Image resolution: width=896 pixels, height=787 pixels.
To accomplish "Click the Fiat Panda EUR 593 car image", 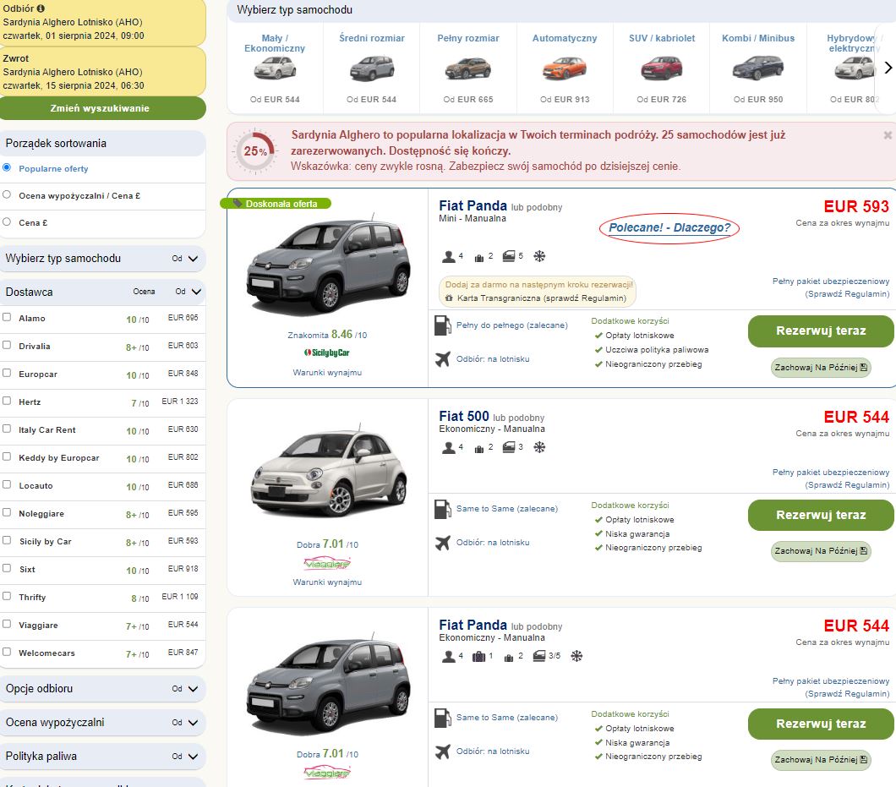I will point(329,264).
